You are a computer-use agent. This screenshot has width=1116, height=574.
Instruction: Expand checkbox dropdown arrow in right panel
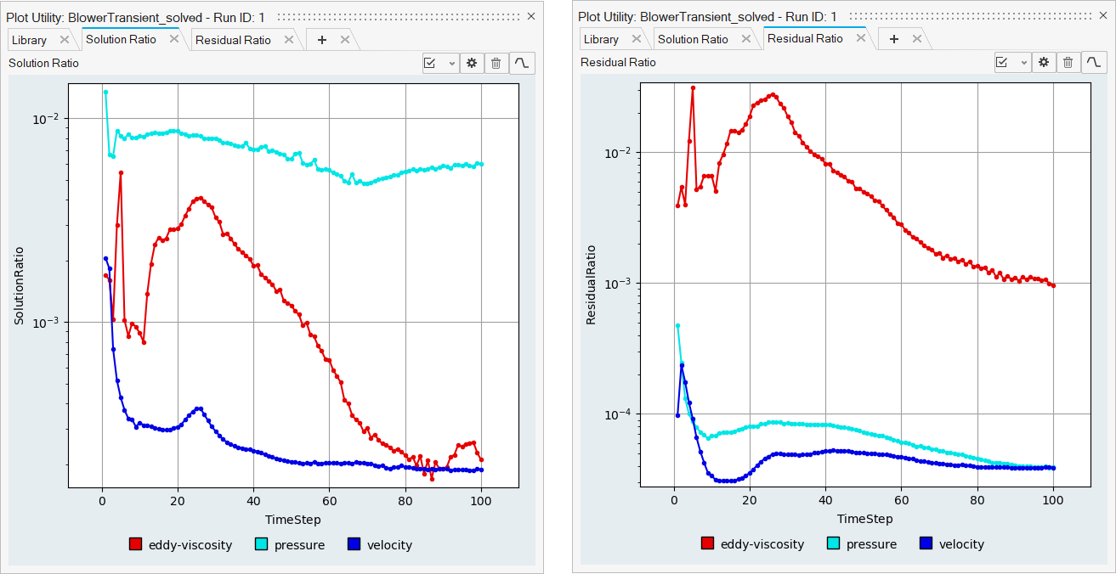[x=1023, y=63]
